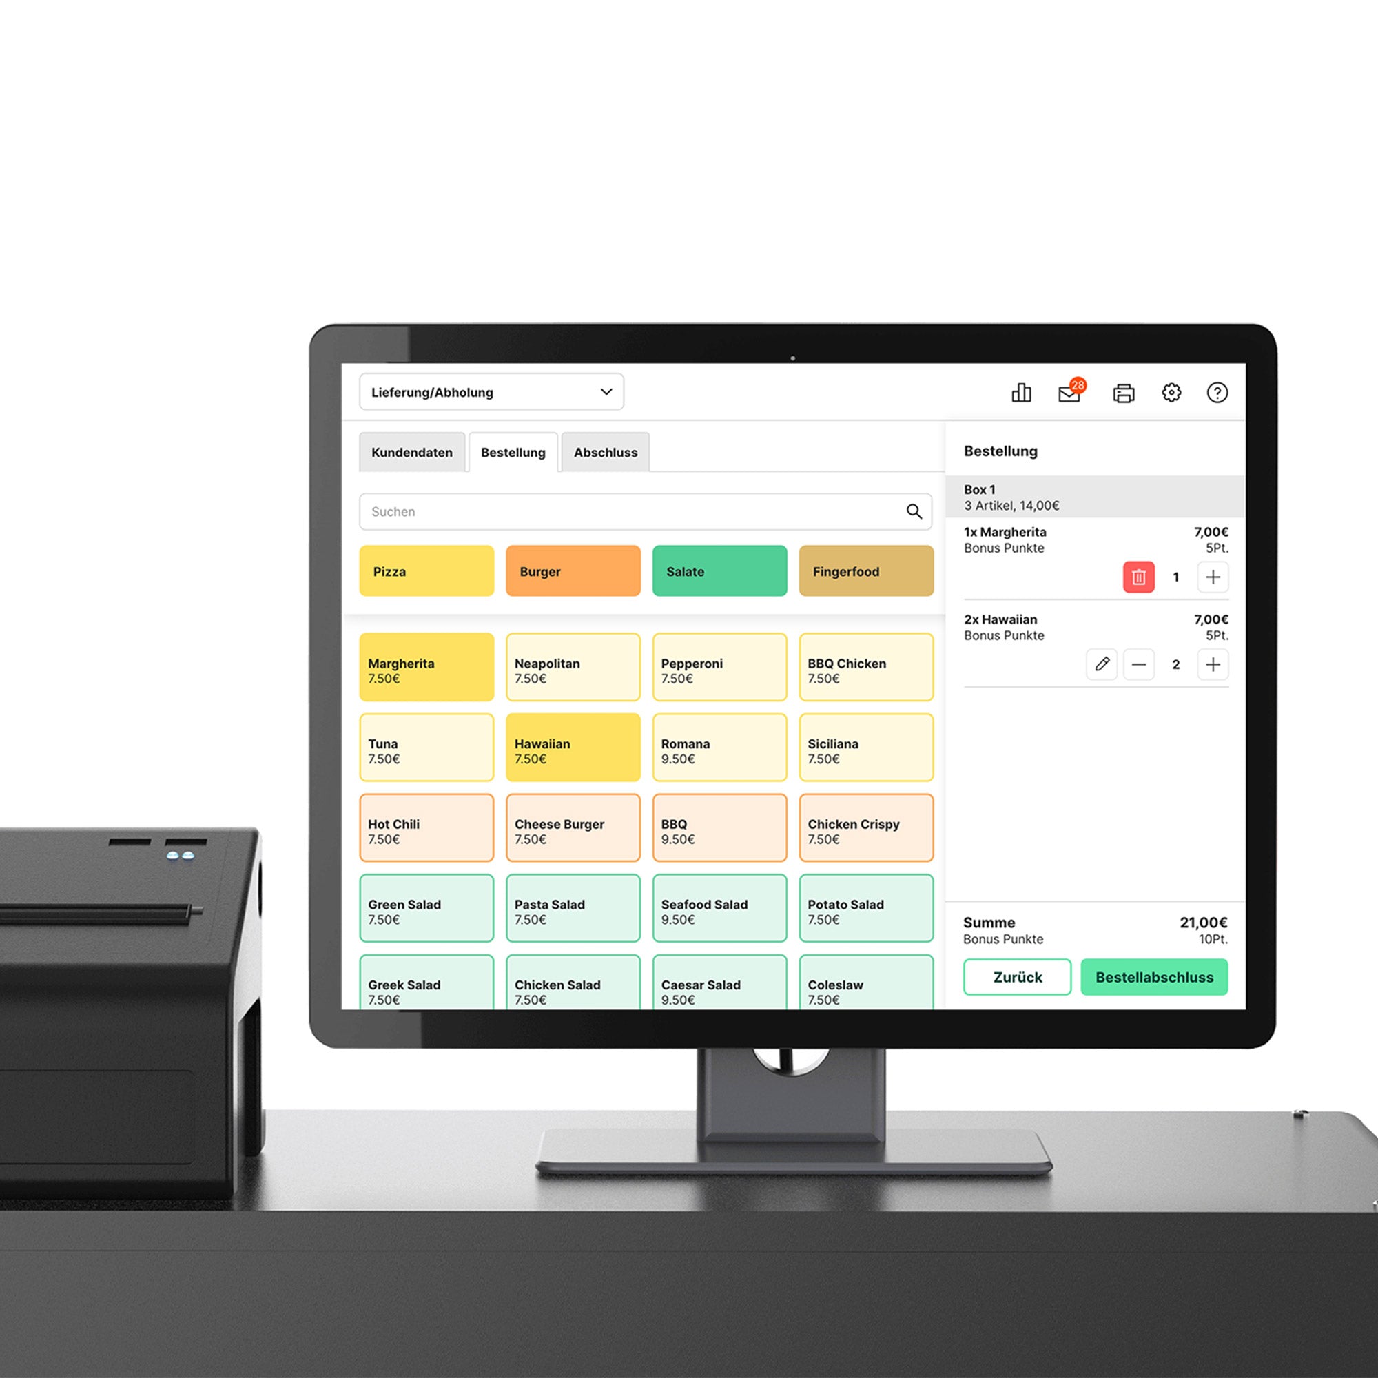Click the edit pencil icon on Hawaiian

[x=1102, y=665]
